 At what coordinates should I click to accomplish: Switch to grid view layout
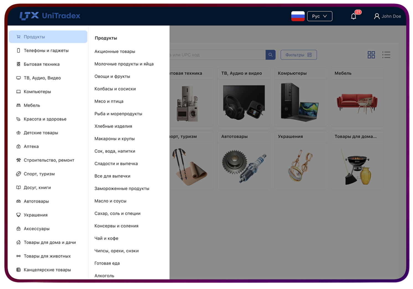(x=371, y=55)
